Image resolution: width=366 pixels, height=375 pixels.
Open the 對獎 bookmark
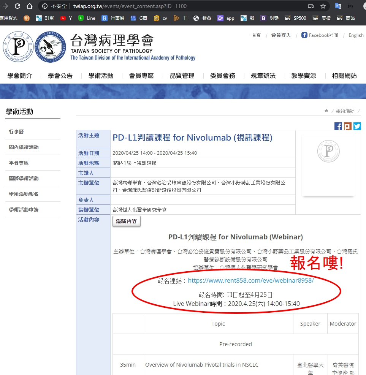(x=269, y=18)
